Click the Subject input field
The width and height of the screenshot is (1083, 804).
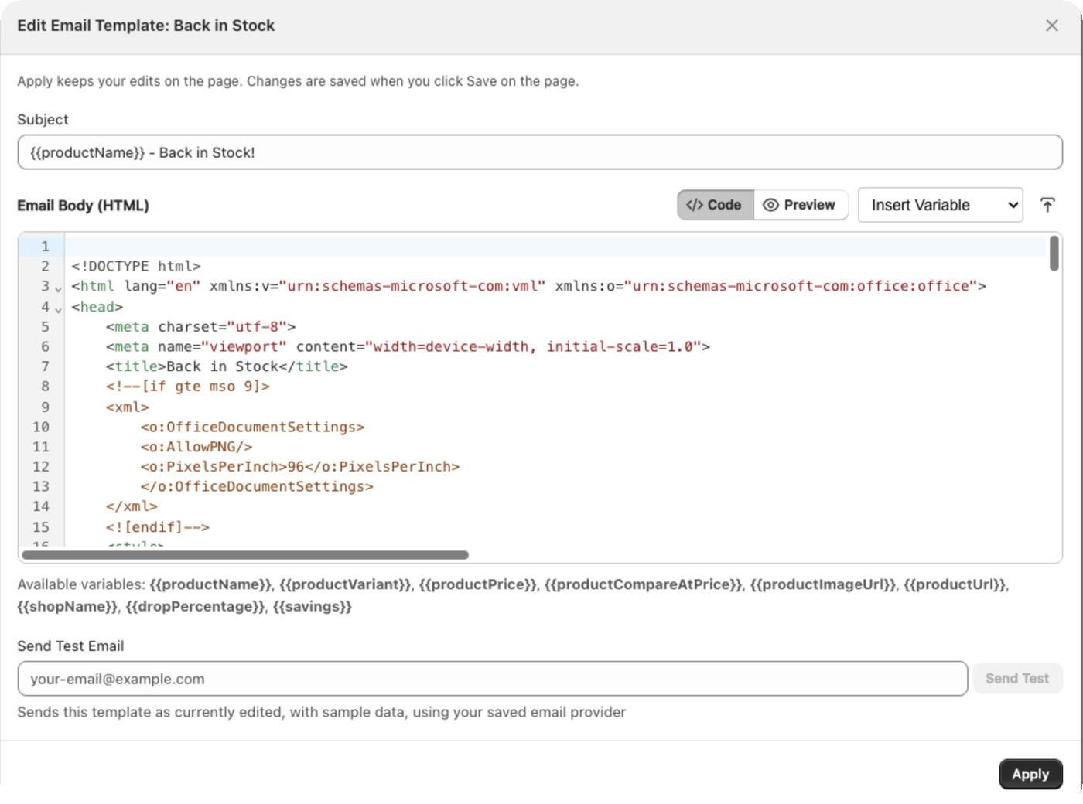point(539,152)
